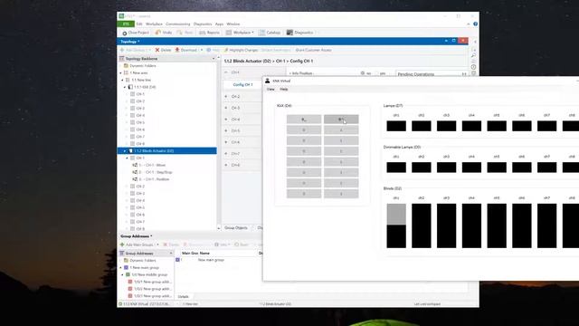Click the Download button in Topology toolbar
The width and height of the screenshot is (579, 326).
[x=186, y=50]
